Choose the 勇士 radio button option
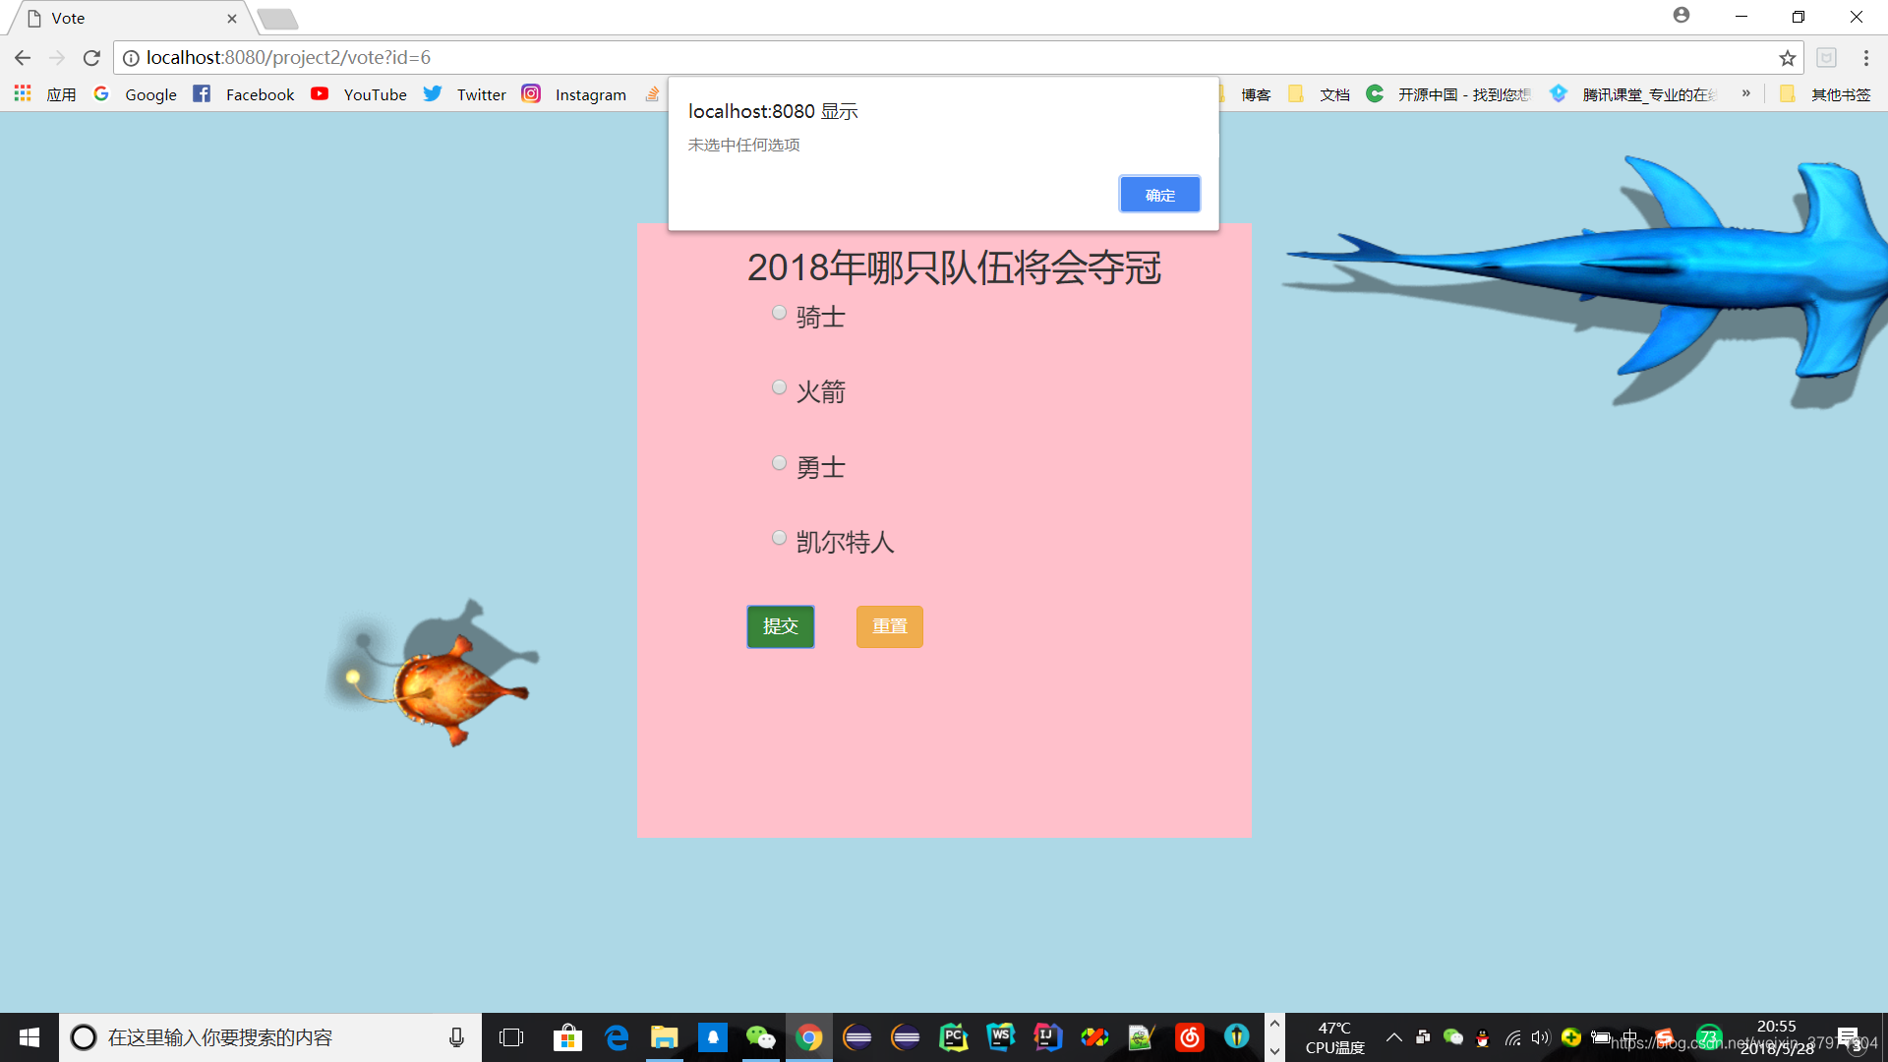Screen dimensions: 1888x1062 pos(780,463)
